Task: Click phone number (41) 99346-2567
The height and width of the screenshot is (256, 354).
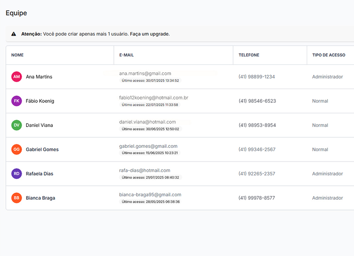Action: pos(257,149)
